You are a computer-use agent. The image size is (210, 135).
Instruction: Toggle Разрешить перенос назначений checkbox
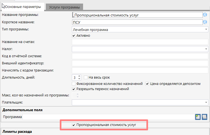coord(73,89)
